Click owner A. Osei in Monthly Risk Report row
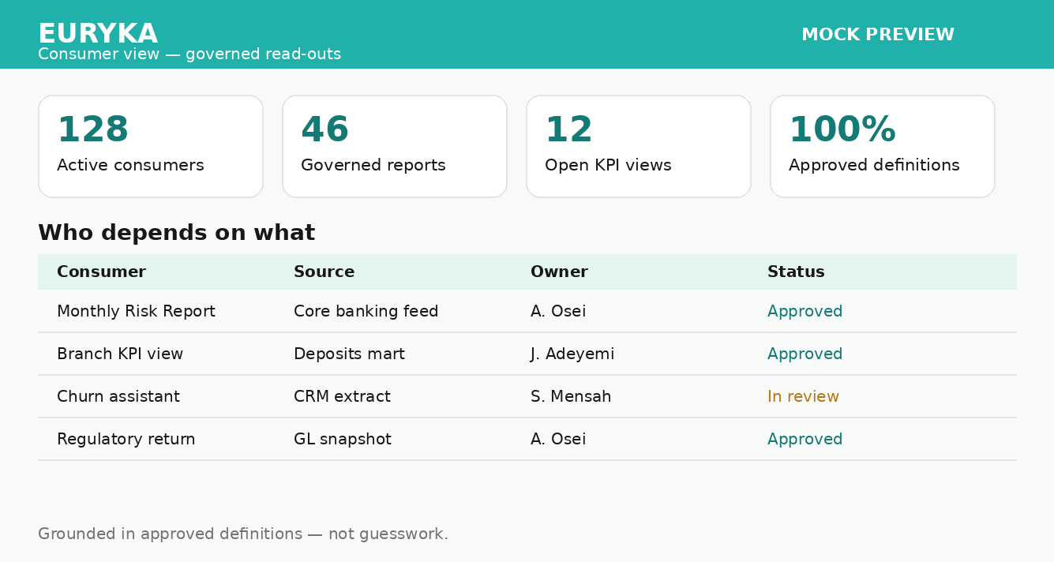This screenshot has height=562, width=1054. [x=558, y=311]
